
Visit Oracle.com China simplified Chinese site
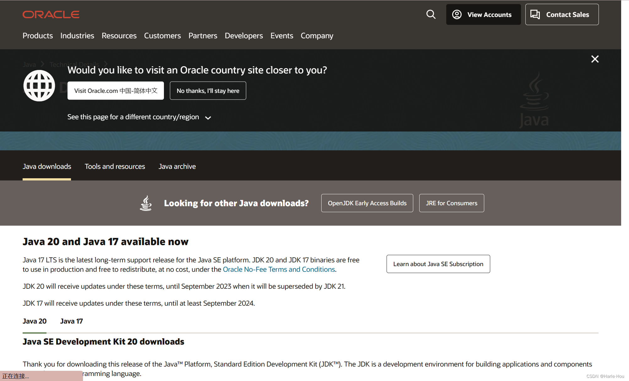pos(116,91)
